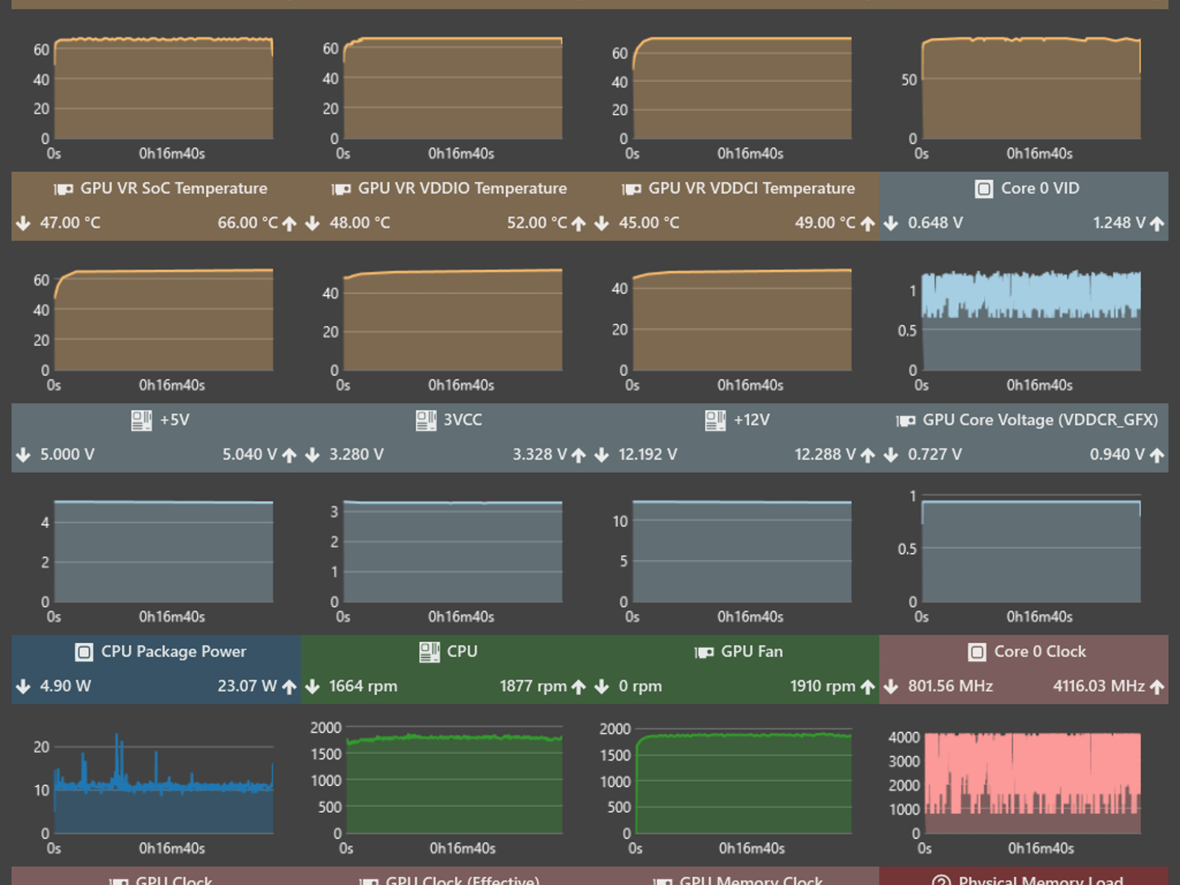Viewport: 1180px width, 885px height.
Task: Click the motherboard icon next to +5V
Action: (141, 420)
